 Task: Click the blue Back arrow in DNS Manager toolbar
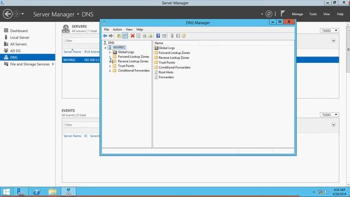coord(105,36)
